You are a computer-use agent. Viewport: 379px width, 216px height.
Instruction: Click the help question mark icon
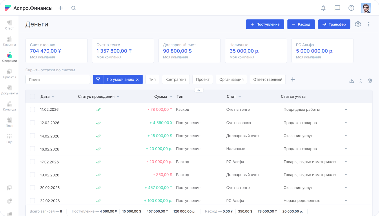point(351,8)
